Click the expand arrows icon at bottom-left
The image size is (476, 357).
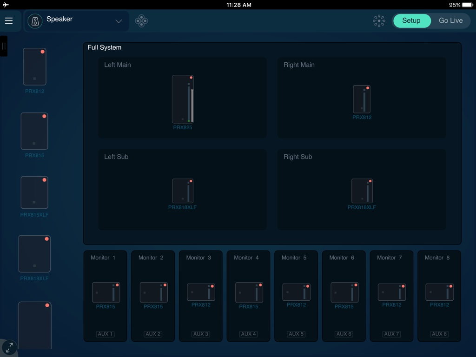coord(9,348)
